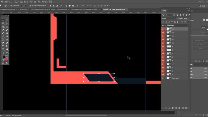Select the Clone Stamp tool
Viewport: 208px width, 117px height.
click(7, 33)
